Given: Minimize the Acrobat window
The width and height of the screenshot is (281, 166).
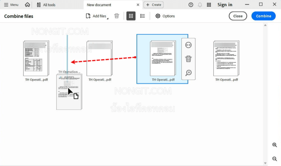Looking at the screenshot, I should pyautogui.click(x=247, y=5).
